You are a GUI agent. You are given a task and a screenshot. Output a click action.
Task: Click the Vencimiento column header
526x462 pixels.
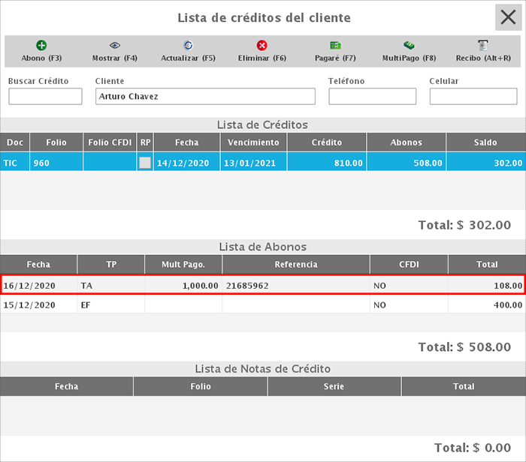pyautogui.click(x=253, y=142)
